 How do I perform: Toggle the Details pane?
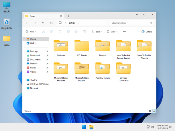pyautogui.click(x=147, y=32)
